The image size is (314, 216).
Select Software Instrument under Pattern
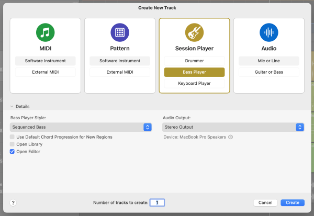[120, 61]
